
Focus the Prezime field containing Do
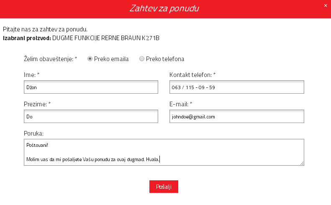(91, 116)
